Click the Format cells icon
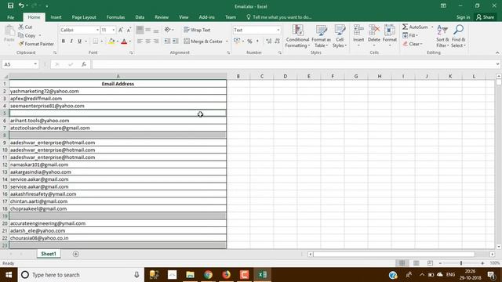The image size is (502, 282). [390, 31]
